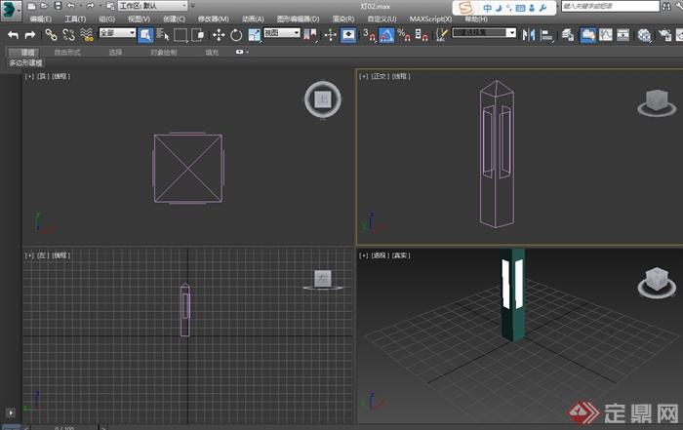Open a file using quick access folder icon
Viewport: 683px width, 430px height.
coord(45,6)
